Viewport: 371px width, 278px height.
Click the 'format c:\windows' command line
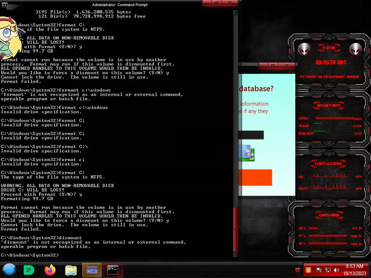point(54,108)
